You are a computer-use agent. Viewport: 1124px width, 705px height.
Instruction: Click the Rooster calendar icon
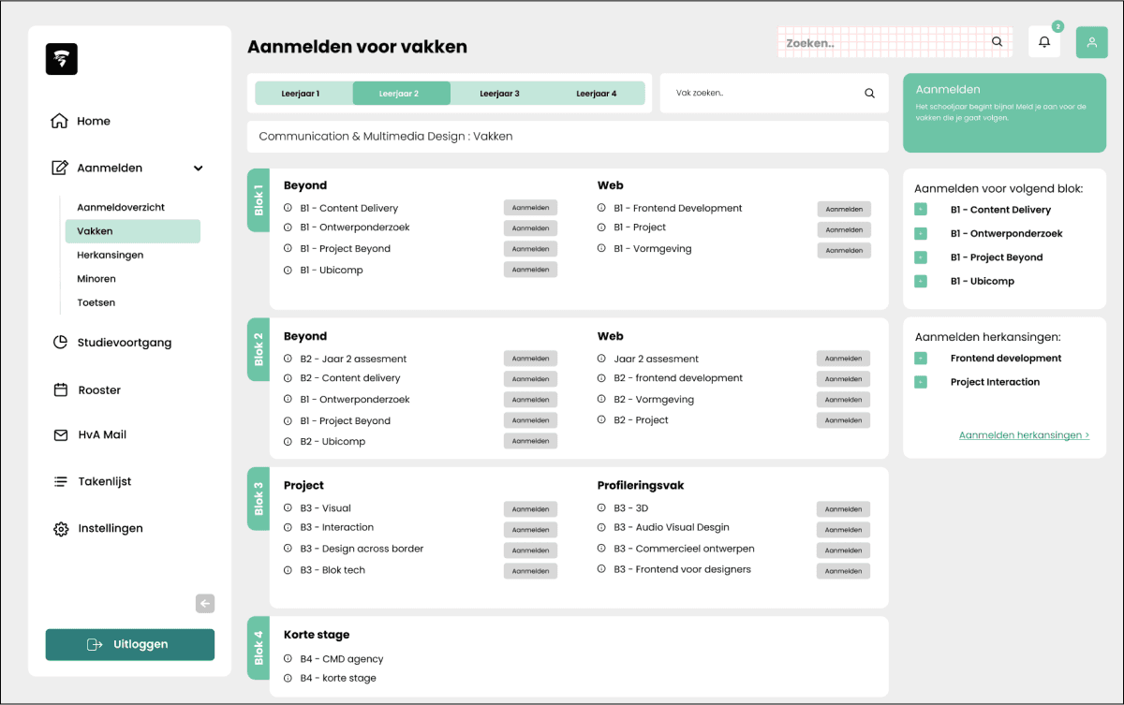tap(60, 389)
